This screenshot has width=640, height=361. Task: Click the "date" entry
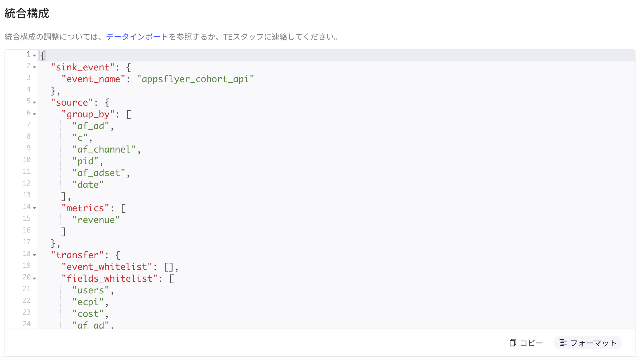(88, 185)
